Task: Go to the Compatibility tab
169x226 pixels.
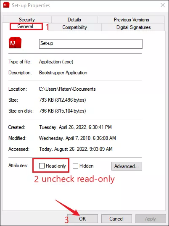Action: (x=74, y=27)
